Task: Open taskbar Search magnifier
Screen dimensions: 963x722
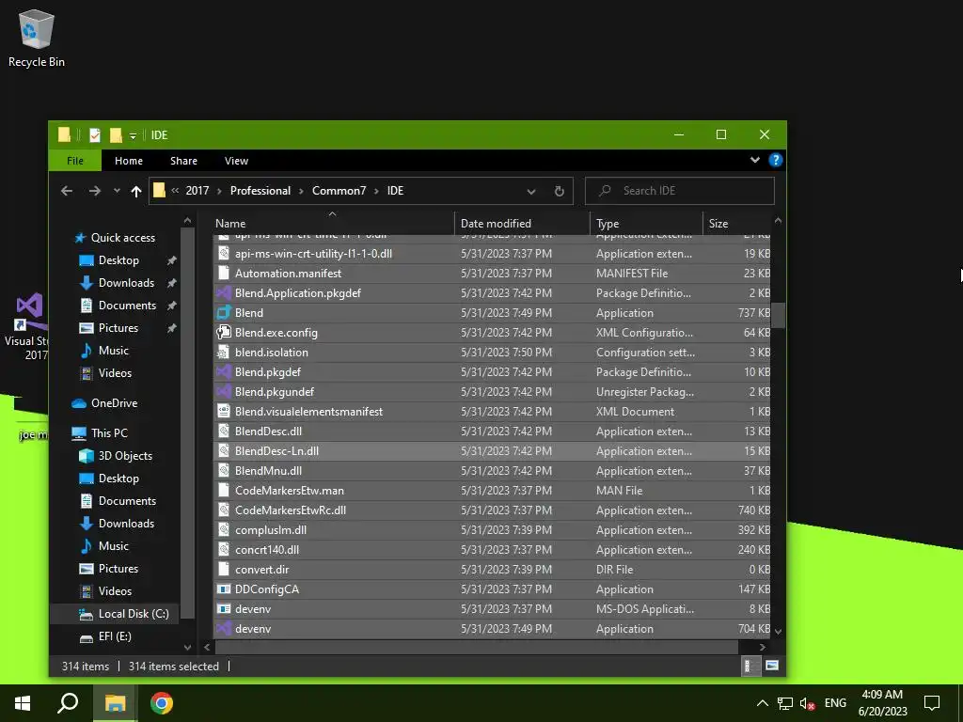Action: pyautogui.click(x=68, y=703)
